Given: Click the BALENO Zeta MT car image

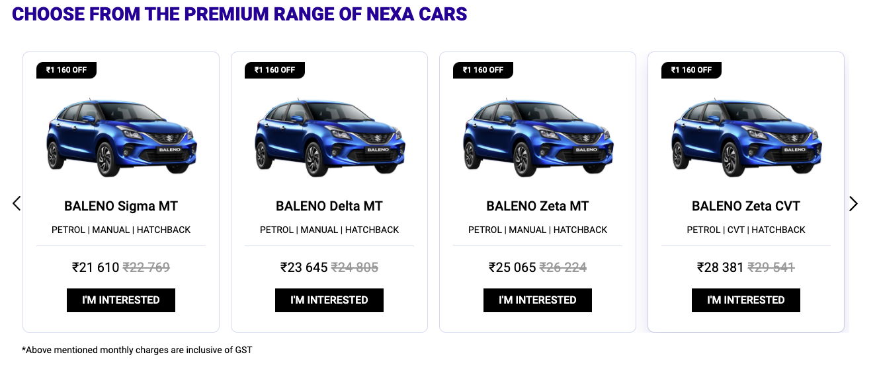Looking at the screenshot, I should 538,135.
